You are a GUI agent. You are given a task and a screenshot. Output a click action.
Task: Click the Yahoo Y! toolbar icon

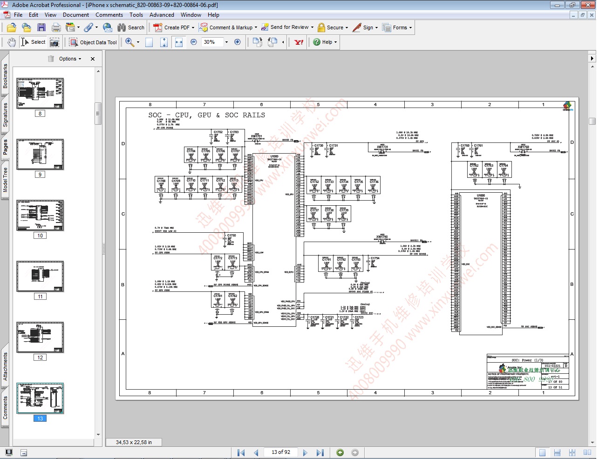click(x=299, y=42)
